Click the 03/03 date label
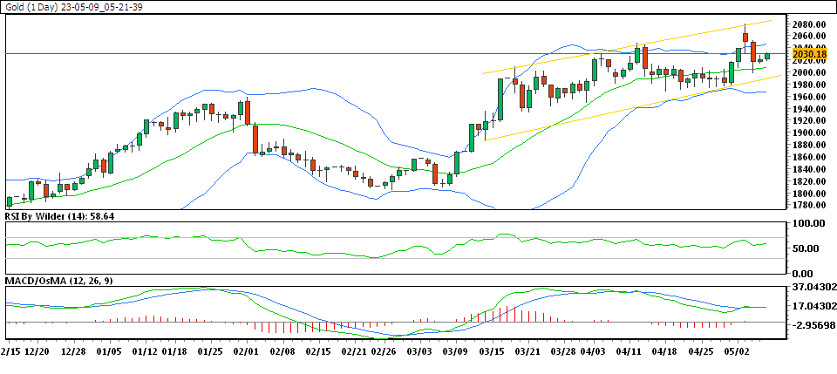The image size is (837, 374). [419, 353]
